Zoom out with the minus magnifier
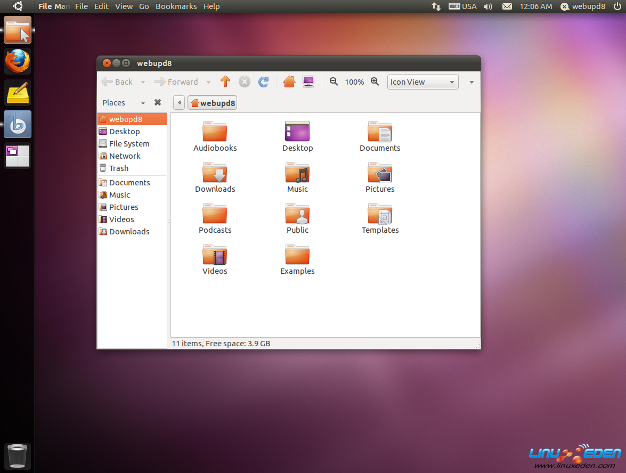This screenshot has width=626, height=473. click(334, 81)
